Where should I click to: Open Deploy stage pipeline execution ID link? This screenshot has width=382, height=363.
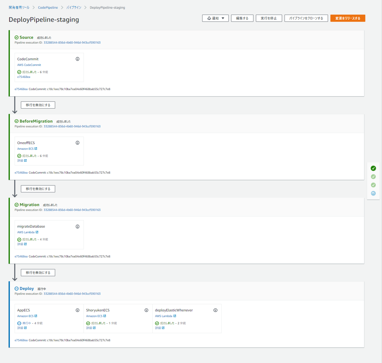(x=72, y=294)
